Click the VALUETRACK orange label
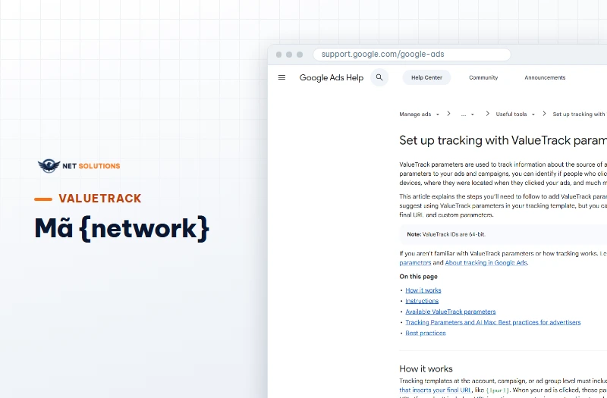607x398 pixels. 100,199
